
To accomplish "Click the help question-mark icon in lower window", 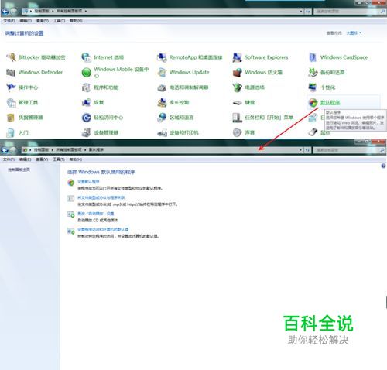I will pyautogui.click(x=383, y=166).
